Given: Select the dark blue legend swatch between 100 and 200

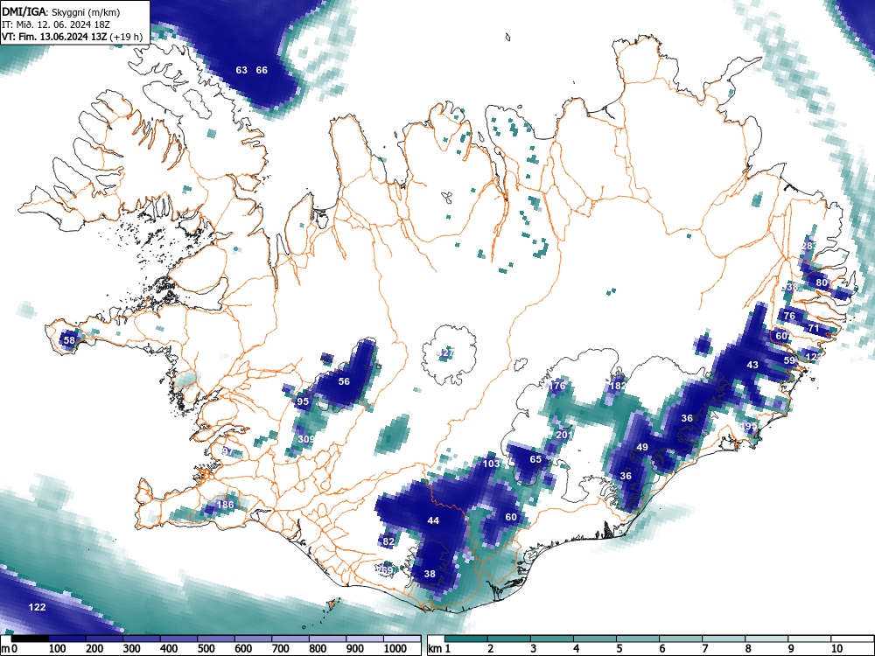Looking at the screenshot, I should [x=67, y=639].
